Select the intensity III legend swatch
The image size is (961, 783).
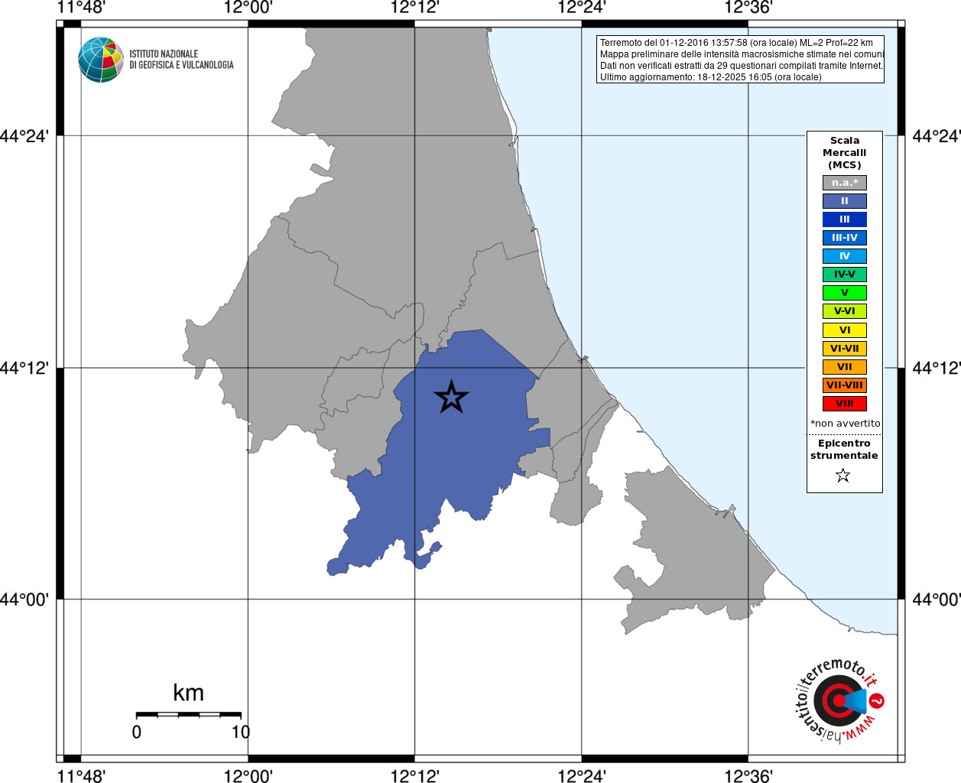point(845,219)
